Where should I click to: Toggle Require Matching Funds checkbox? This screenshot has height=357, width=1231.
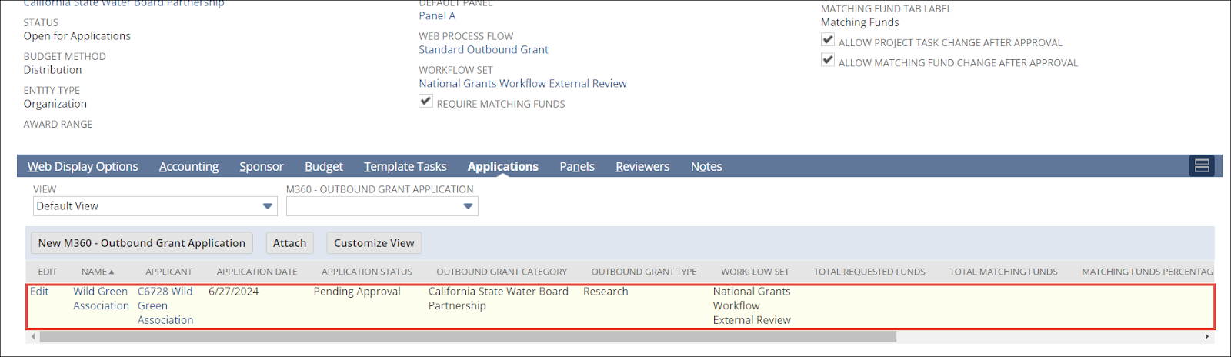tap(425, 102)
